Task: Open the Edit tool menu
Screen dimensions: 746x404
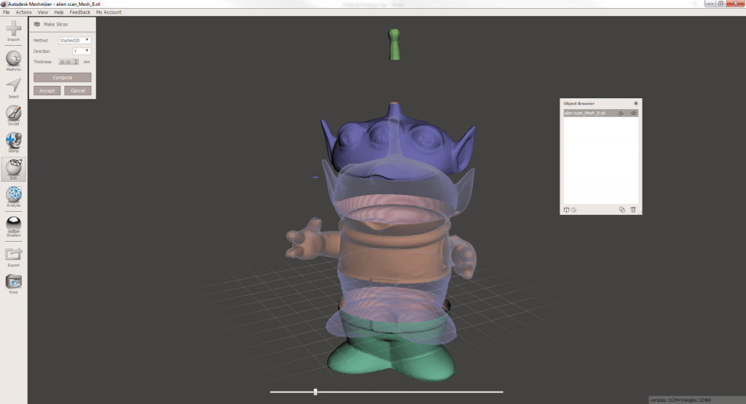Action: 13,169
